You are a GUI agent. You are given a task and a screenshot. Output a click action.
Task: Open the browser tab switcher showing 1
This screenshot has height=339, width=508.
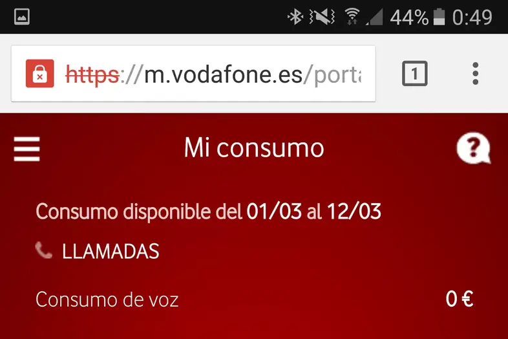[x=415, y=73]
